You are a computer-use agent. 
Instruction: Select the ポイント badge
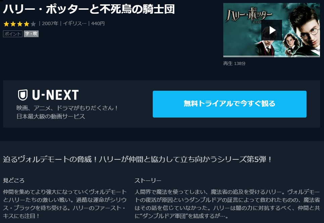click(x=13, y=34)
